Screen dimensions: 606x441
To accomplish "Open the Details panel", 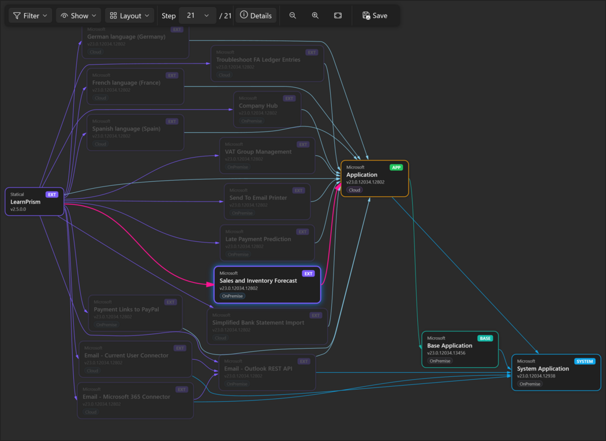I will [256, 16].
